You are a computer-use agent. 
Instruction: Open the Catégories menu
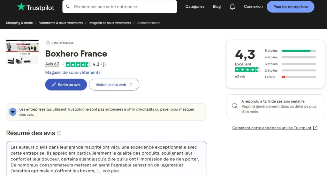tap(195, 6)
